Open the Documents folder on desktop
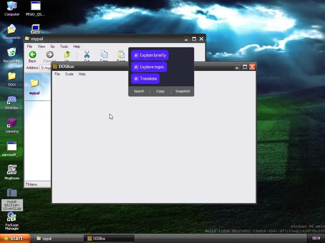 [12, 32]
